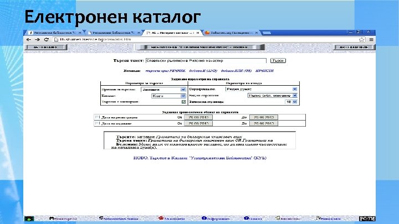399x224 pixels.
Task: Open the catalog dropdown 'Книги'
Action: click(168, 96)
